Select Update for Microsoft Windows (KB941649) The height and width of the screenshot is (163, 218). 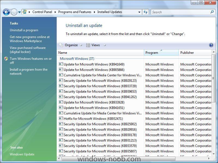[94, 64]
